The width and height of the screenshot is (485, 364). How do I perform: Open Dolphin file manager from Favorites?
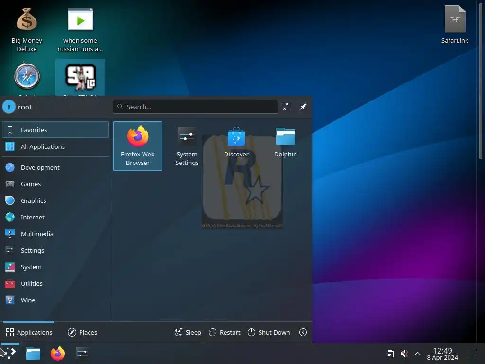tap(285, 146)
